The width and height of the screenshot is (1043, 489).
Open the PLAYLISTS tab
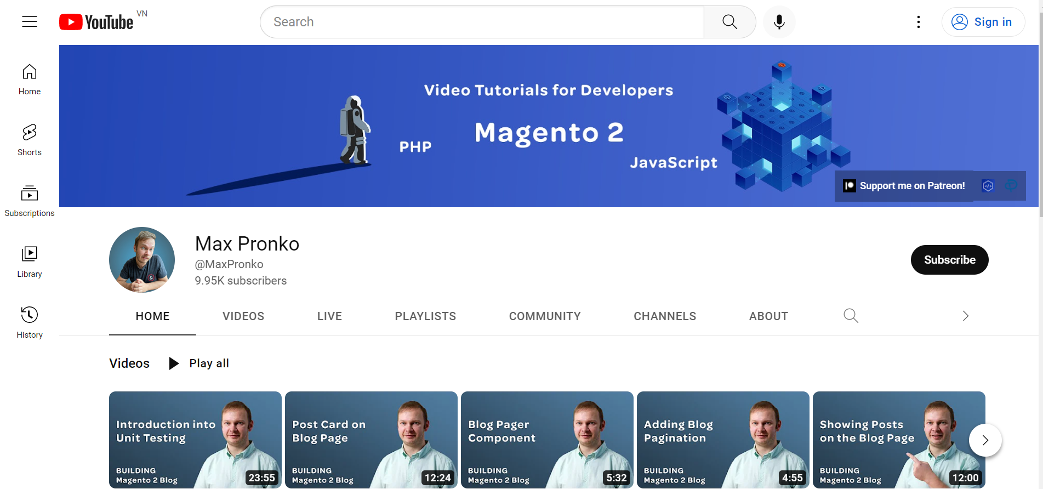tap(425, 316)
